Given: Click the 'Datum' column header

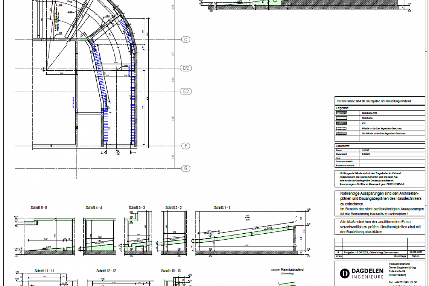Looking at the screenshot, I should [415, 256].
